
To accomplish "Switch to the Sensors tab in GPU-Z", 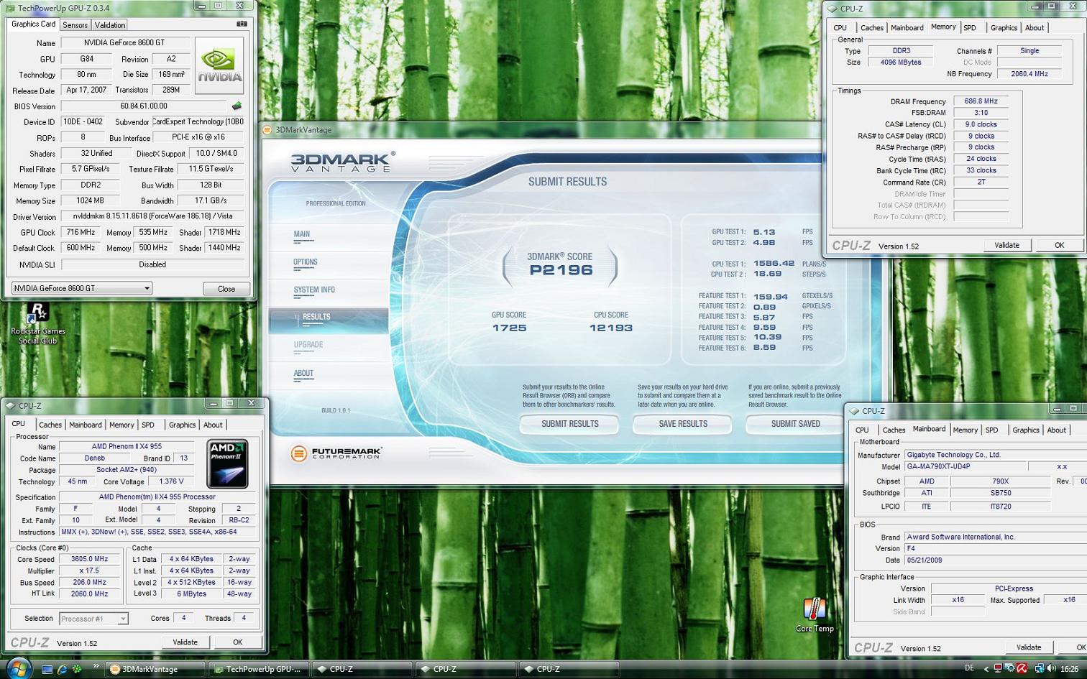I will click(x=75, y=25).
